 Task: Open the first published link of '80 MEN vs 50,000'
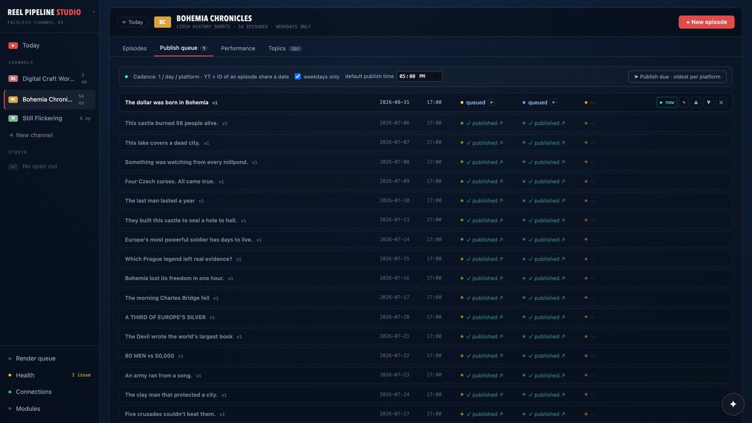(485, 356)
